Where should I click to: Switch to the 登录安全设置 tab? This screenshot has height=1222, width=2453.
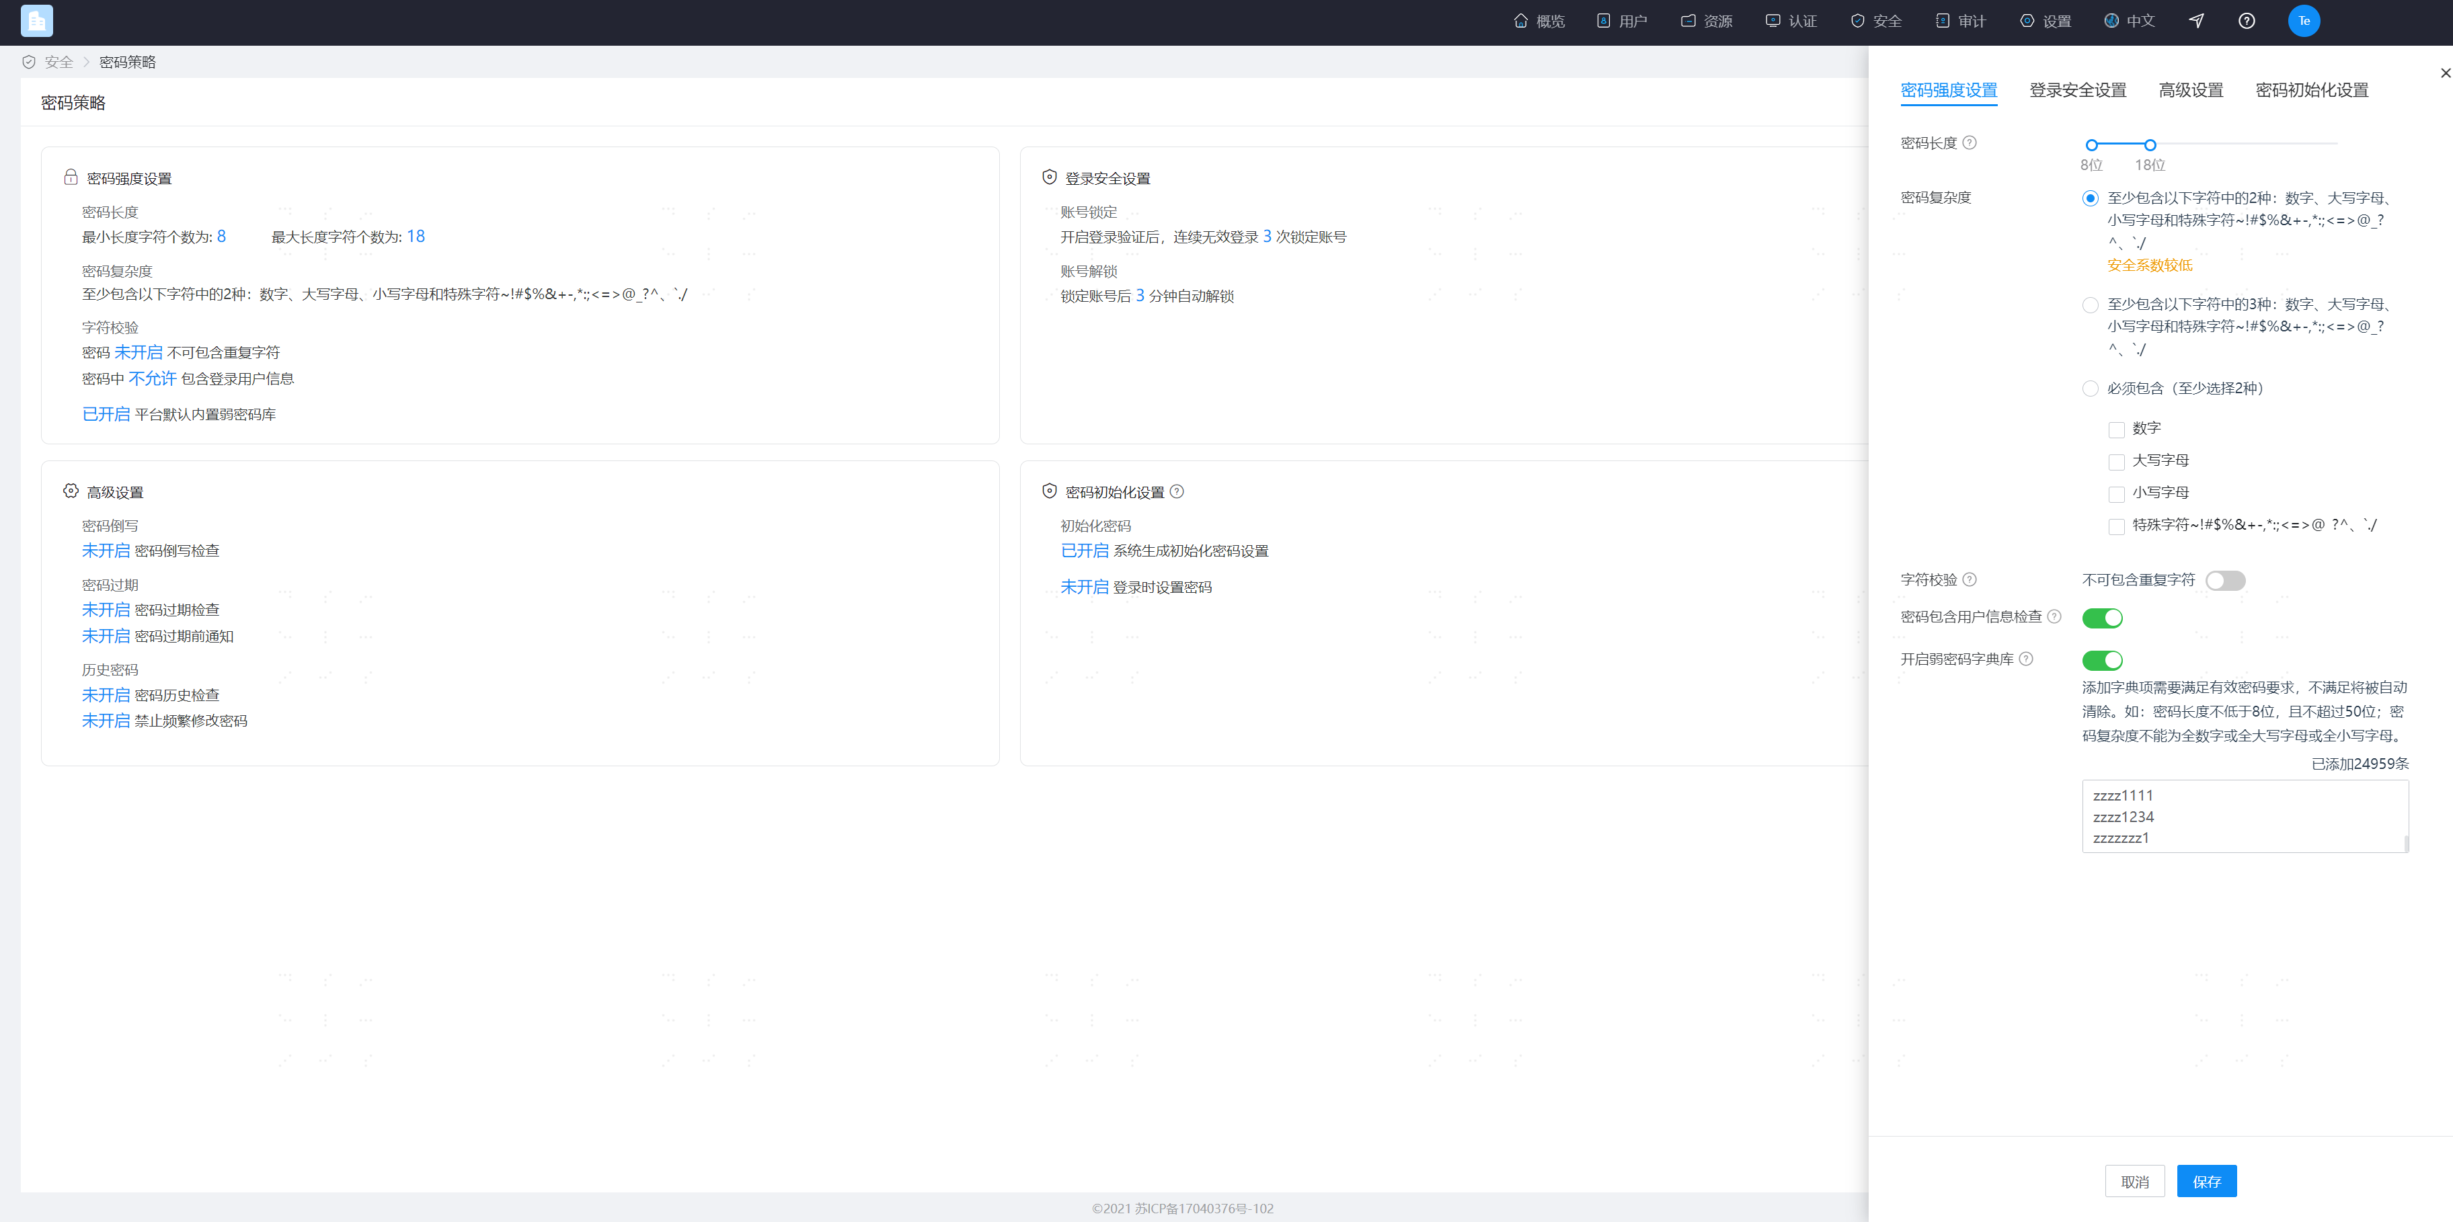[x=2078, y=91]
